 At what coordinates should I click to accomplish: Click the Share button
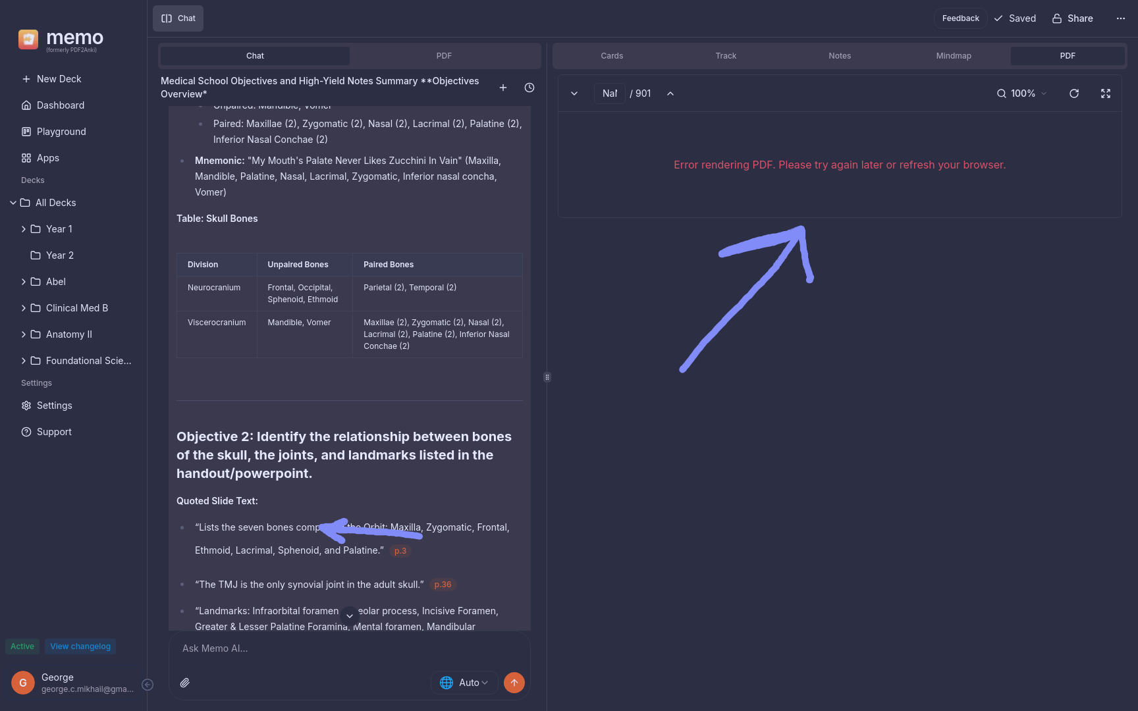[1073, 18]
